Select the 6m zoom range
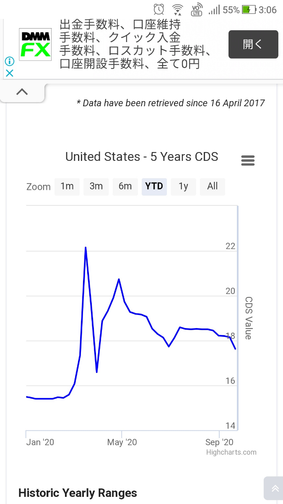283x504 pixels. [x=125, y=186]
